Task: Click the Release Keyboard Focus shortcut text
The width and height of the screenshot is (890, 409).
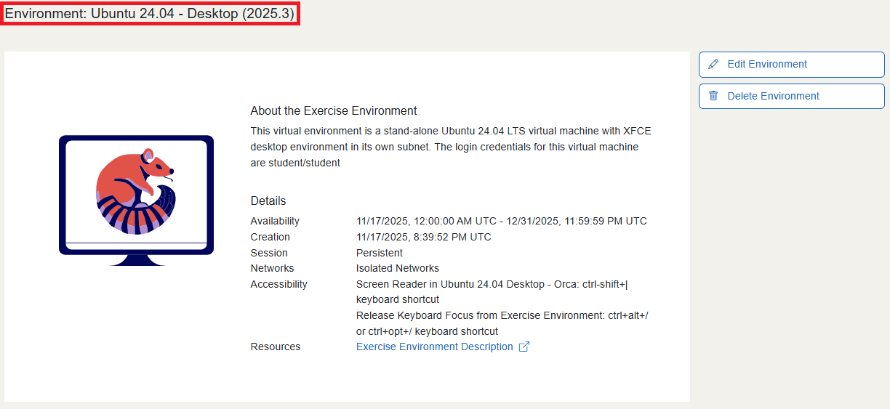Action: [x=502, y=323]
